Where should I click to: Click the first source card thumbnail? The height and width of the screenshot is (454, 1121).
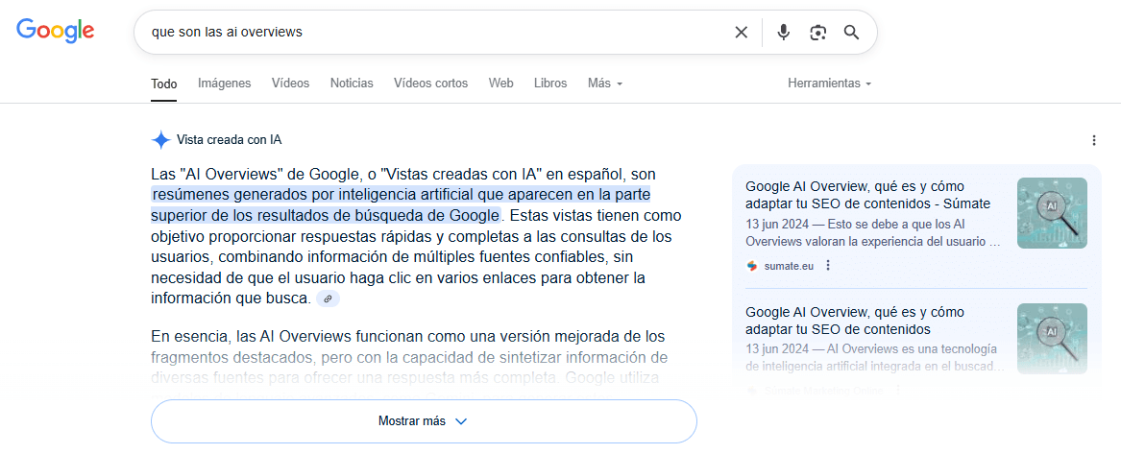[1052, 213]
